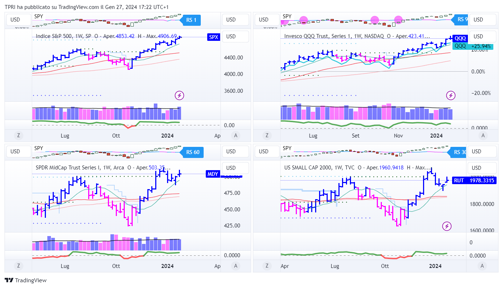
Task: Open USD currency dropdown beside Indice S&P 500 title
Action: (231, 37)
